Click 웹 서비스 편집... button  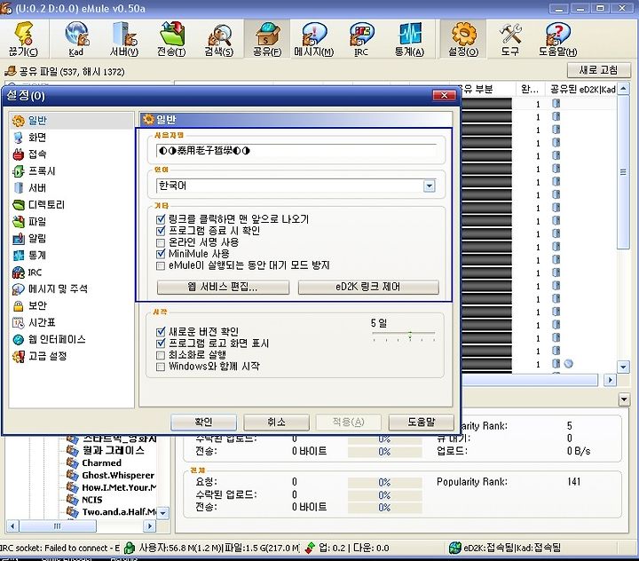[x=223, y=287]
